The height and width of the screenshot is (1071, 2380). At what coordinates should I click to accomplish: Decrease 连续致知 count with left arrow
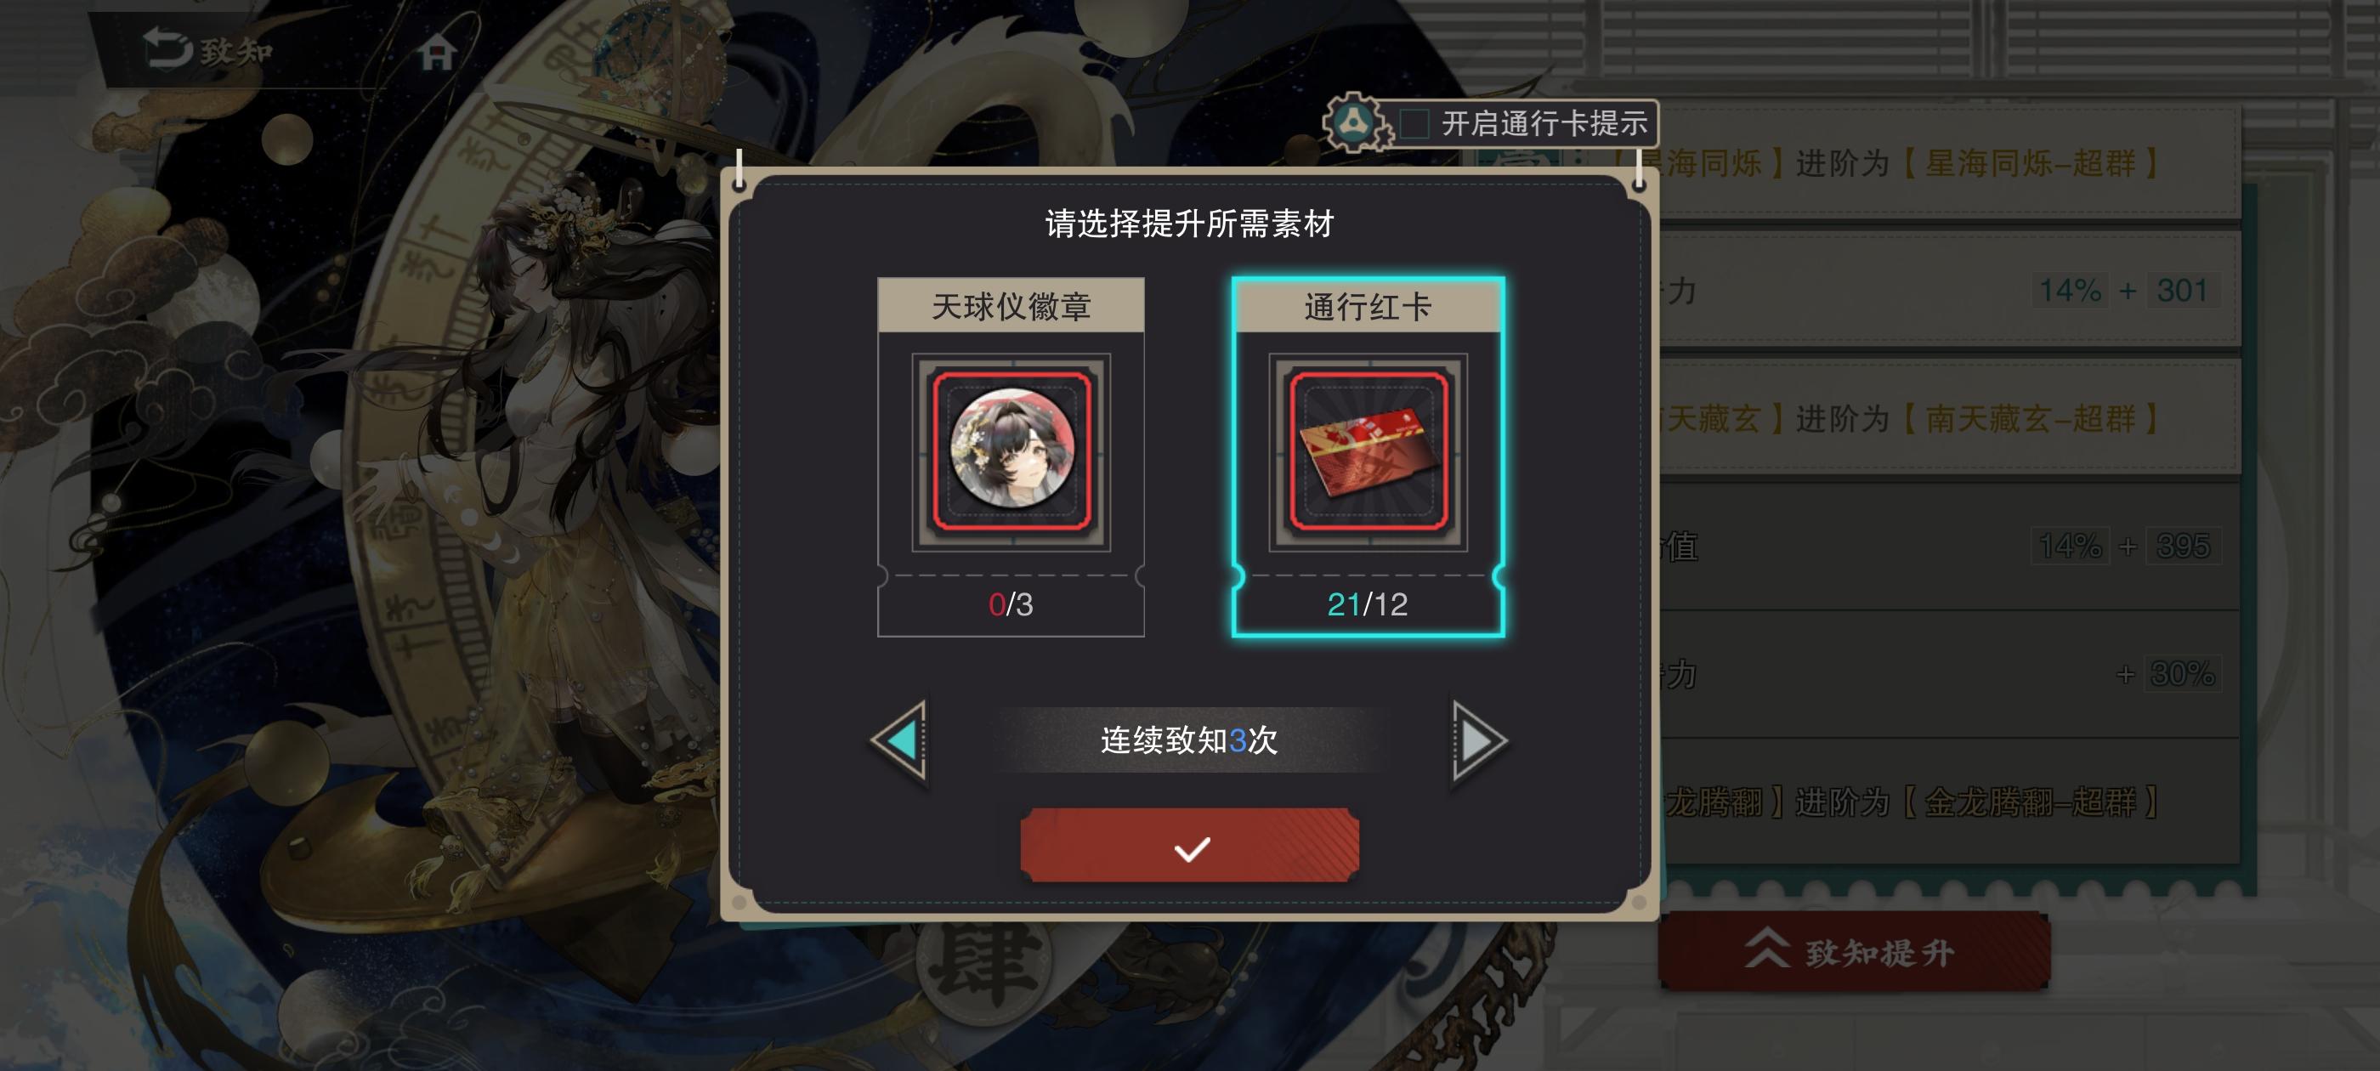pos(900,740)
